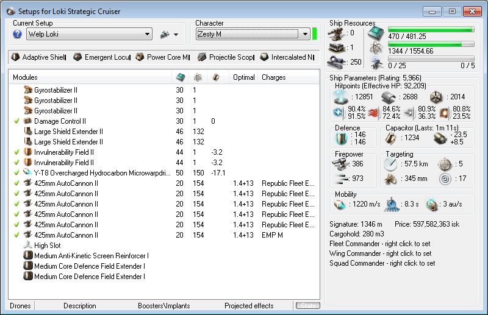
Task: Click the 'Price: 597,582,363 isk' text
Action: point(427,224)
